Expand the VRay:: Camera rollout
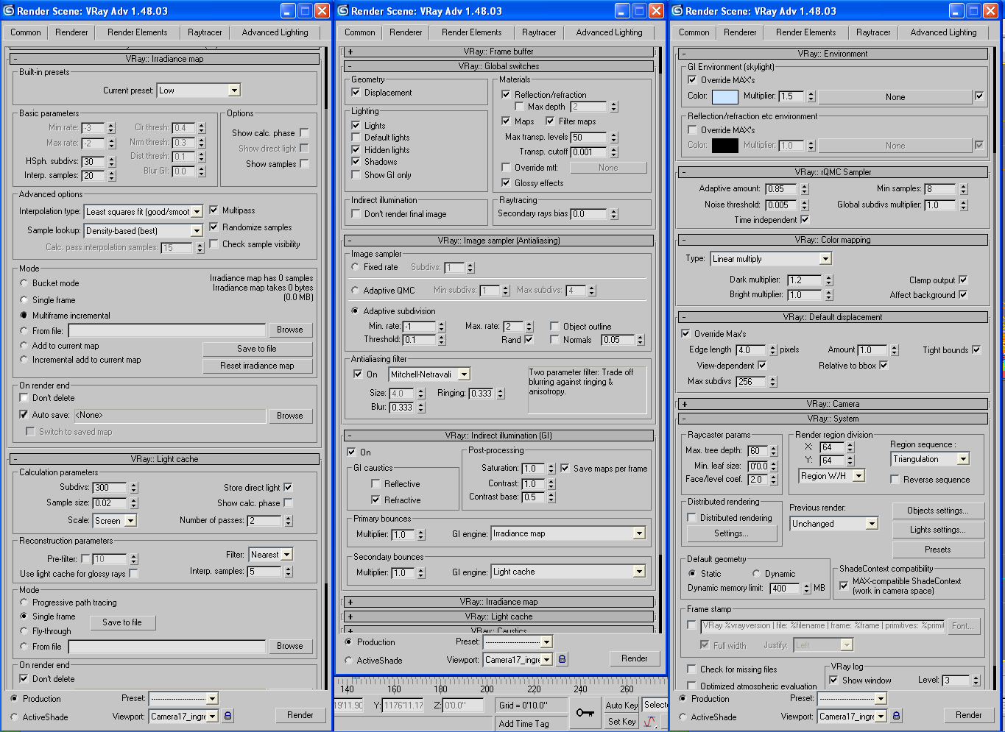This screenshot has height=732, width=1005. (833, 404)
